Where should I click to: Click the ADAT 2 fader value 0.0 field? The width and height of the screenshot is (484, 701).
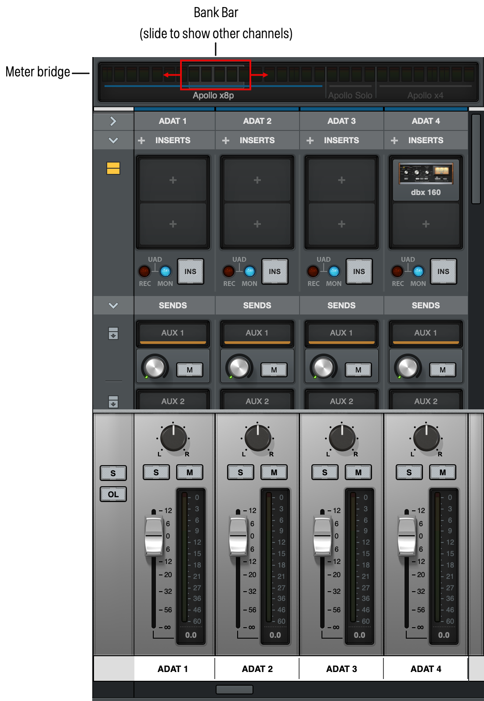(x=275, y=635)
